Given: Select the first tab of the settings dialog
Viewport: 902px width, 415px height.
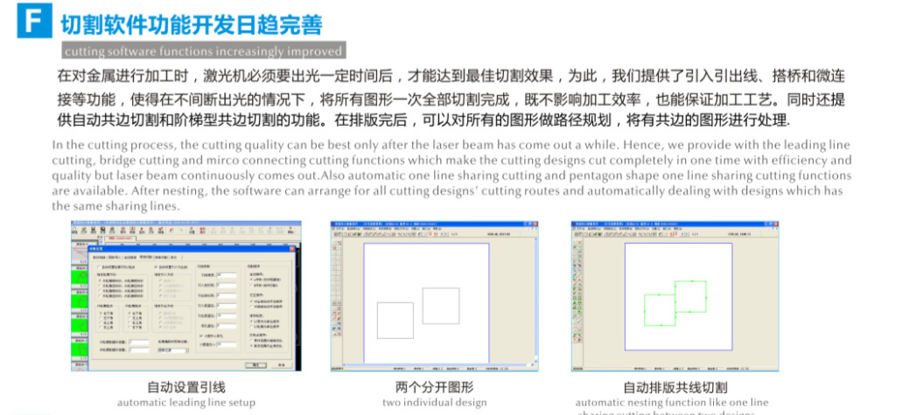Looking at the screenshot, I should (100, 258).
